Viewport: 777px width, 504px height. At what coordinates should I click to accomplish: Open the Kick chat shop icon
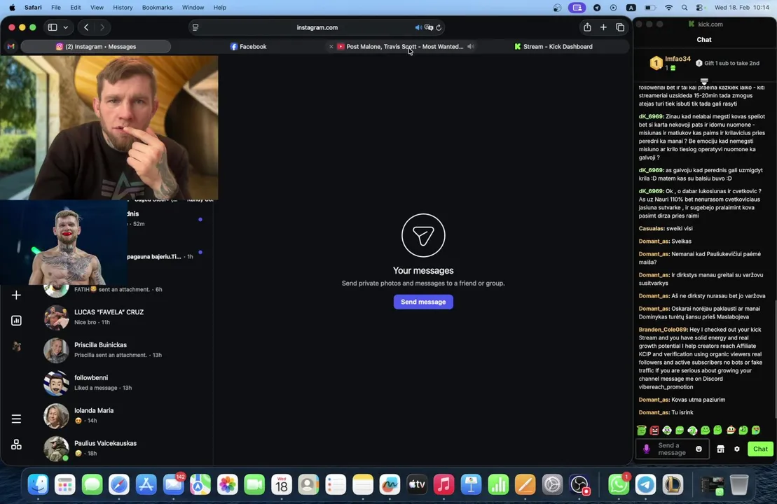[720, 449]
